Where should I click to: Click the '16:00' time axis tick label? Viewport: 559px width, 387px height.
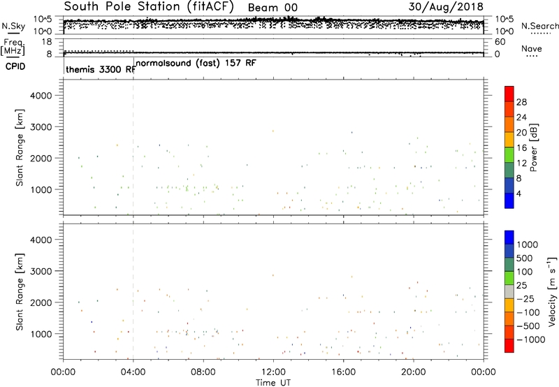(x=343, y=372)
